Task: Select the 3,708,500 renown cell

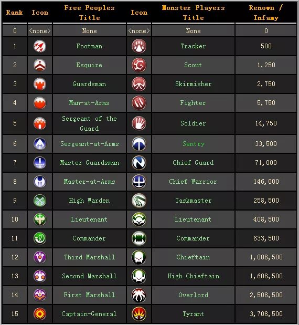Action: [266, 314]
